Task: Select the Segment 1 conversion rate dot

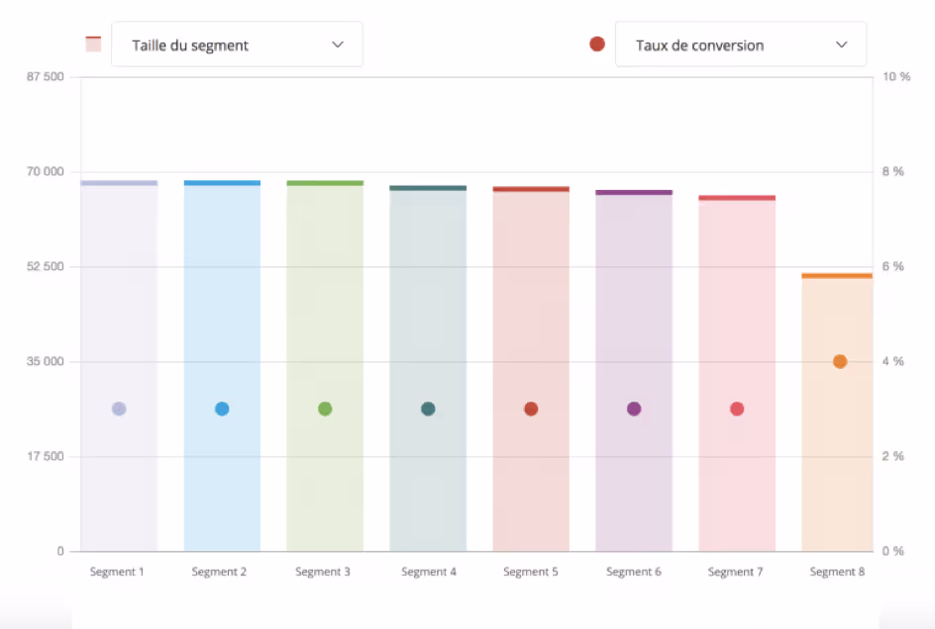Action: coord(118,407)
